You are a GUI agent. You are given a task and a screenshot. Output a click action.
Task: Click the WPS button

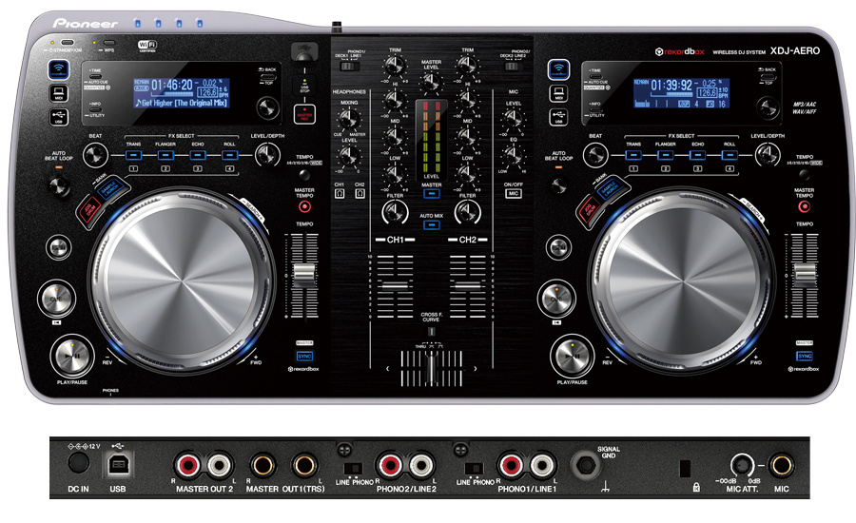tap(109, 43)
